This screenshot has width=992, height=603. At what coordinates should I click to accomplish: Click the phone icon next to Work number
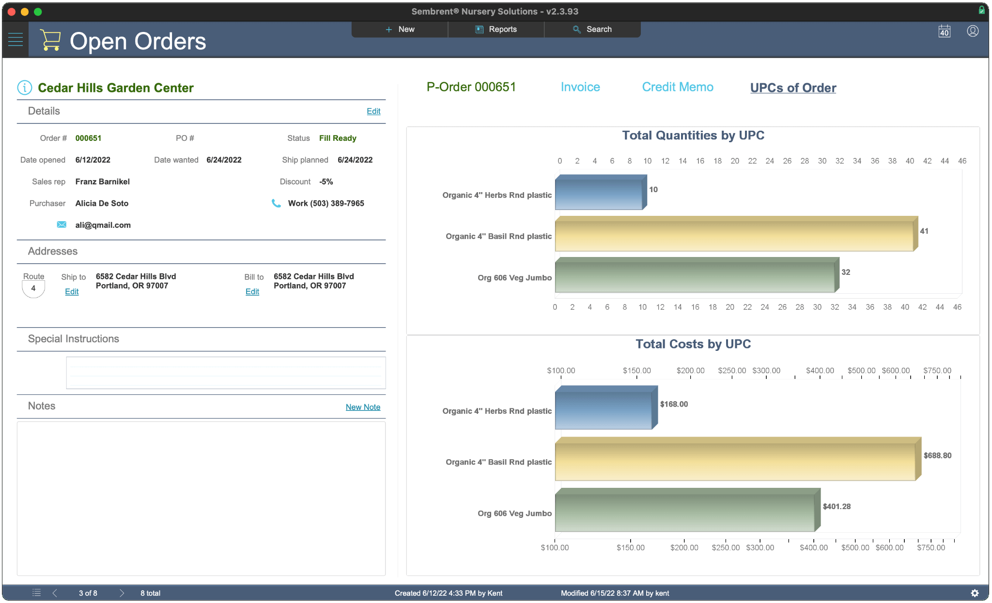pos(276,203)
